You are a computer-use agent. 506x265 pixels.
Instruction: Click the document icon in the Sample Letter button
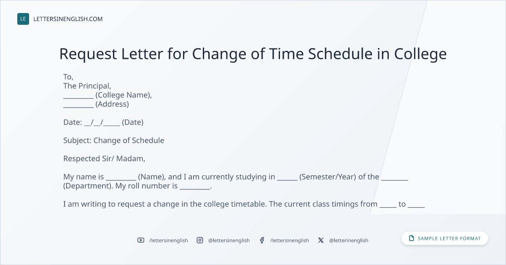click(x=412, y=238)
